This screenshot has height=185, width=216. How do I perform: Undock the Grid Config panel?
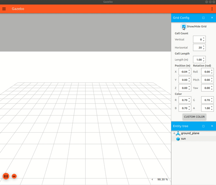[x=203, y=18]
